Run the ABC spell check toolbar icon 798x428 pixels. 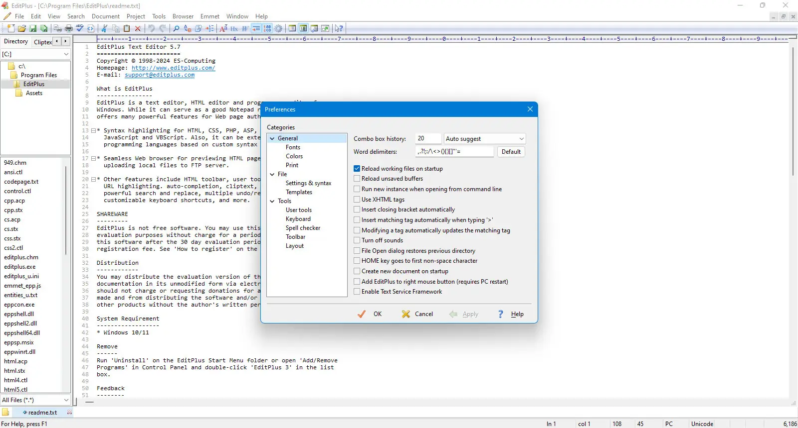(x=80, y=28)
